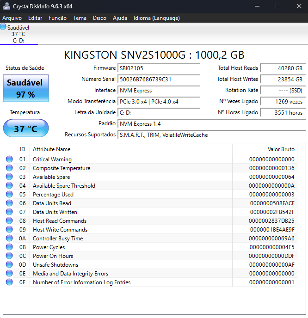The image size is (308, 318).
Task: Select the Composite Temperature attribute name
Action: point(62,168)
